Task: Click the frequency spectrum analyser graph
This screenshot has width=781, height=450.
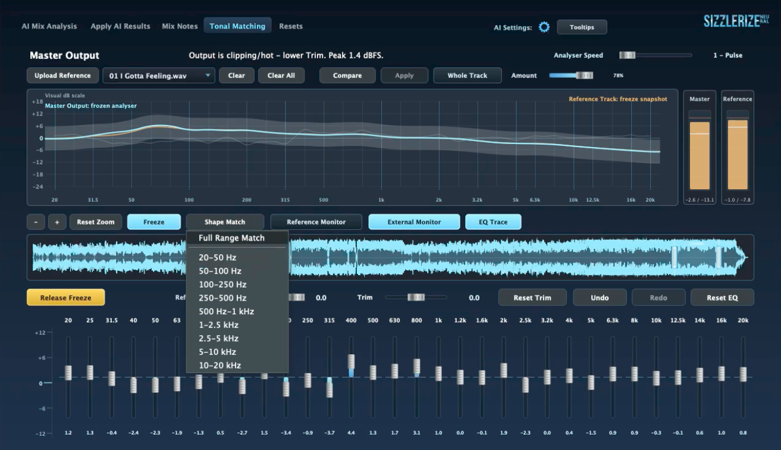Action: (x=352, y=148)
